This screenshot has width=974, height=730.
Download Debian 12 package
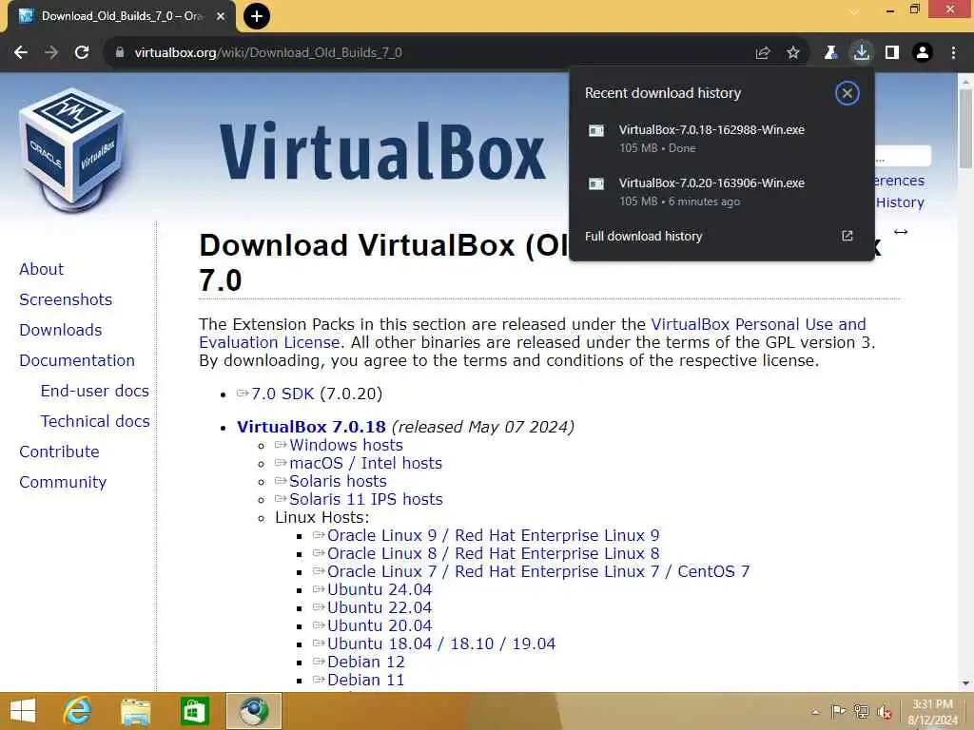coord(366,662)
